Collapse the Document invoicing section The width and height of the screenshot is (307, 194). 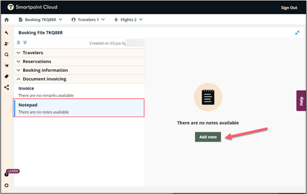79,79
